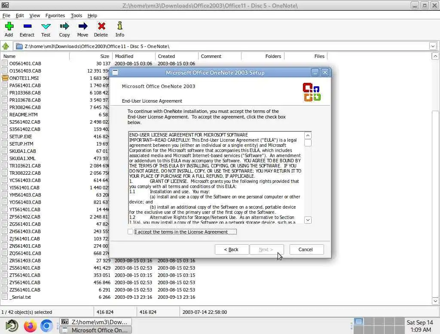The width and height of the screenshot is (440, 334).
Task: Click the Files column header
Action: (306, 56)
